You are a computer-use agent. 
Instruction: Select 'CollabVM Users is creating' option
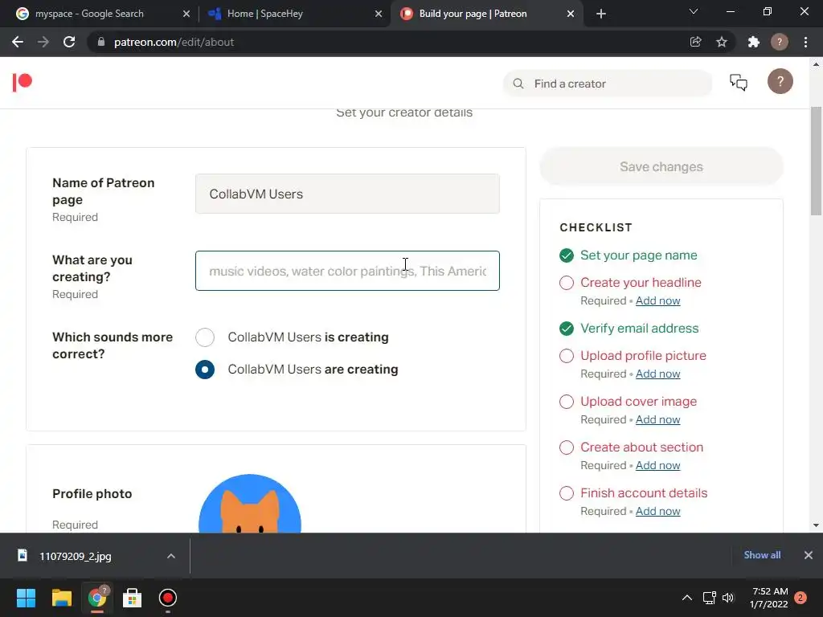click(205, 337)
